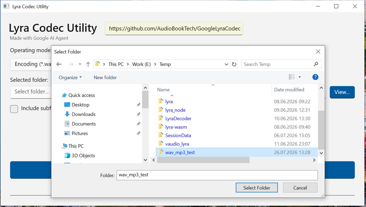366x207 pixels.
Task: Open the Operating mode Encoding combo box
Action: click(x=31, y=64)
